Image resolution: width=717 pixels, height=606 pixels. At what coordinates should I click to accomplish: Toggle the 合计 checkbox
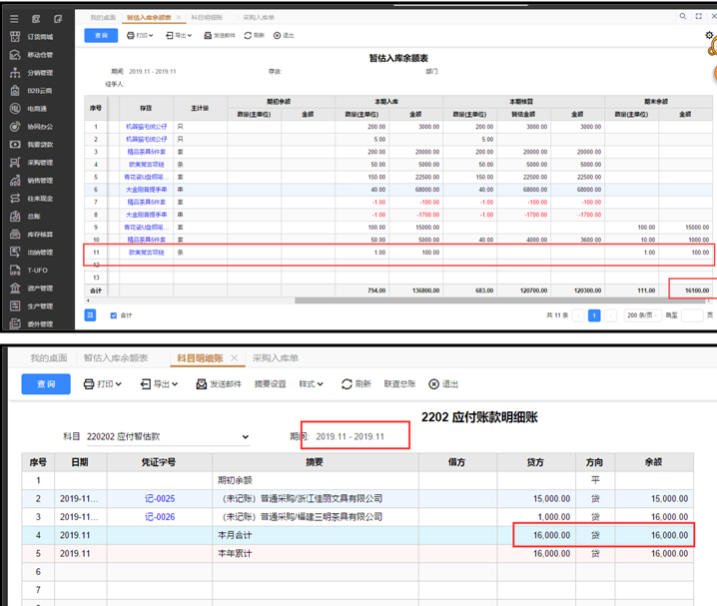click(x=113, y=314)
